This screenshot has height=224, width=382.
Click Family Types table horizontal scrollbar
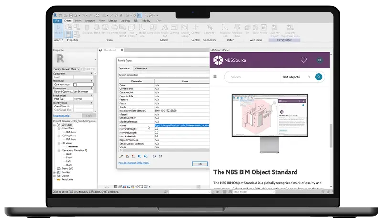coord(166,150)
